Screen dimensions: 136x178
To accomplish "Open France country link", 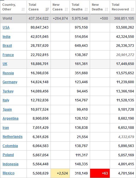I will [x=8, y=55].
